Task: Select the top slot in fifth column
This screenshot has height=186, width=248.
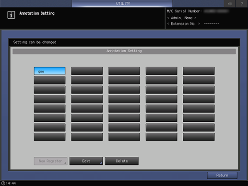Action: tap(199, 71)
